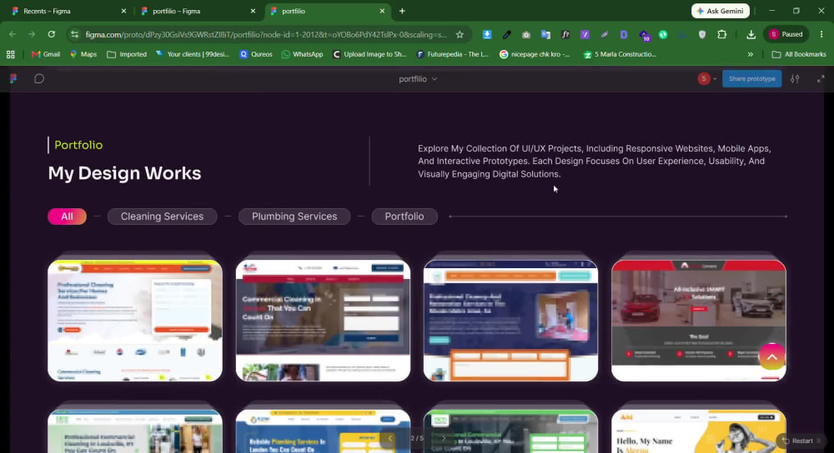The height and width of the screenshot is (453, 834).
Task: Click the Chrome back arrow
Action: 13,34
